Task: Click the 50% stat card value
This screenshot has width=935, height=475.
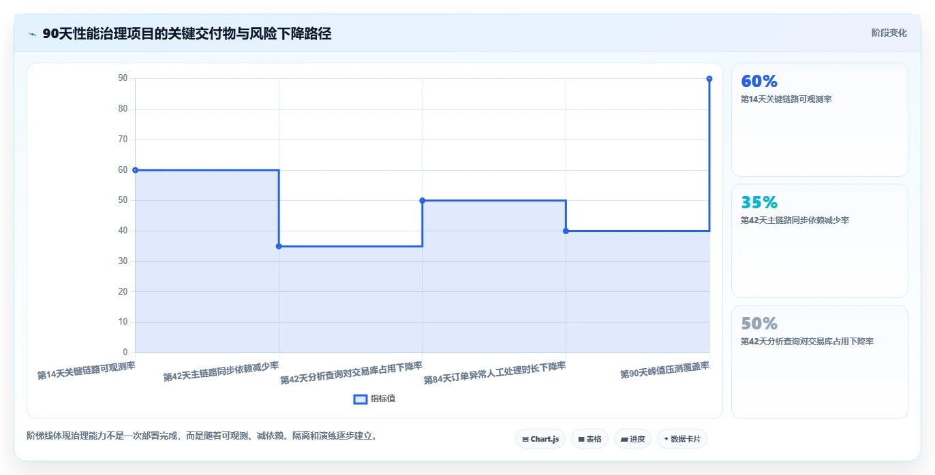Action: point(759,323)
